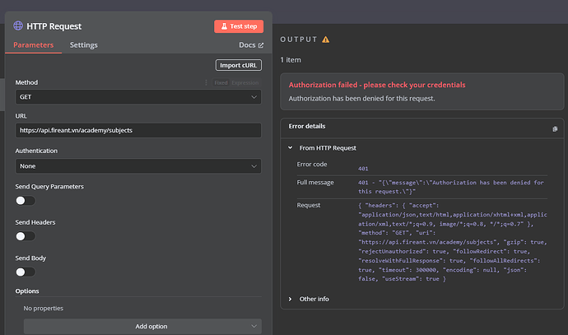This screenshot has width=568, height=335.
Task: Switch to the Settings tab
Action: 84,45
